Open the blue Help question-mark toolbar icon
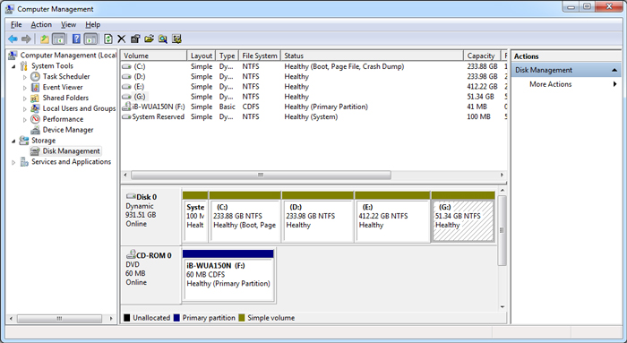Viewport: 627px width, 343px height. 76,39
